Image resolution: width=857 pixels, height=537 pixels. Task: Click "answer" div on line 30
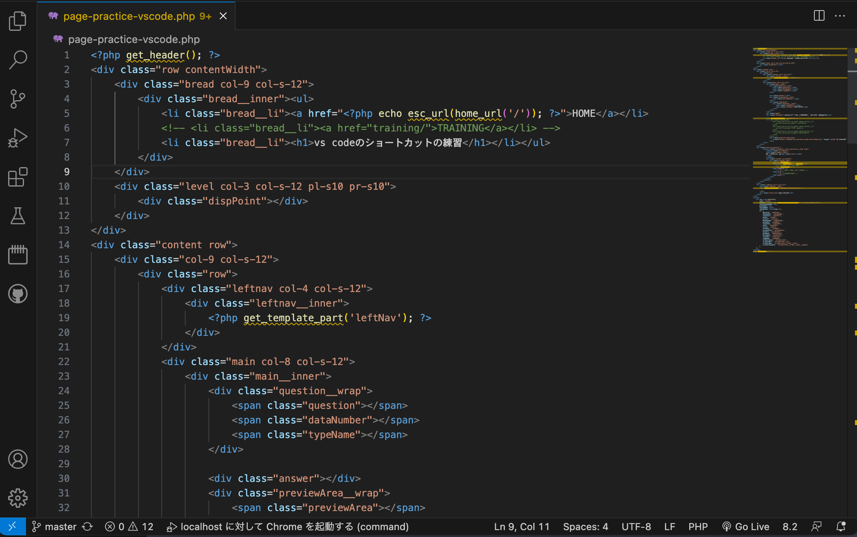point(285,478)
